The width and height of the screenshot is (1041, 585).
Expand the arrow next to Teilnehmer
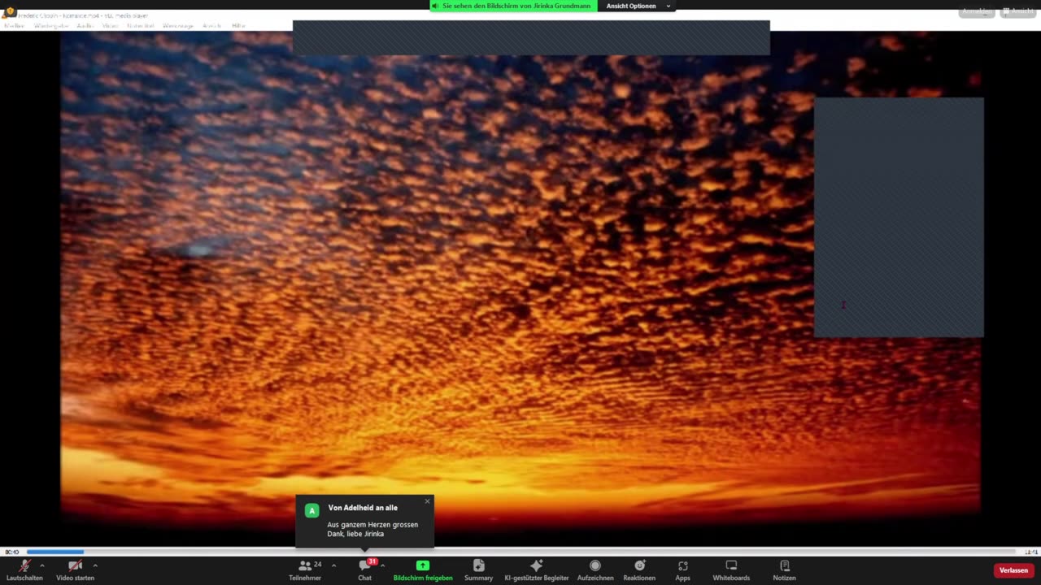333,565
